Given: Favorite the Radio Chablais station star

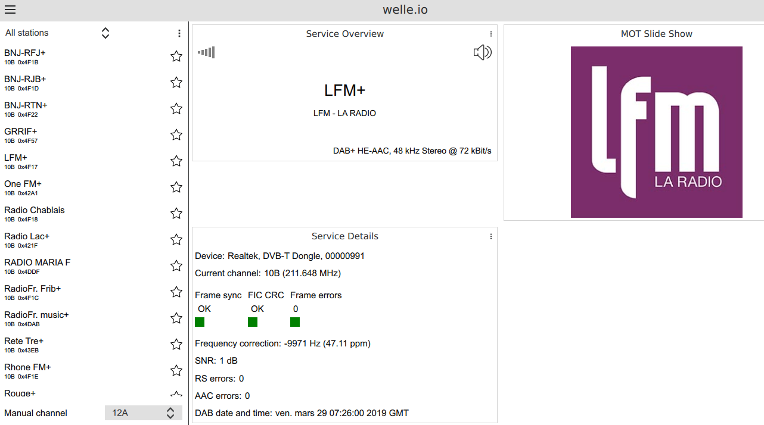Looking at the screenshot, I should (176, 214).
